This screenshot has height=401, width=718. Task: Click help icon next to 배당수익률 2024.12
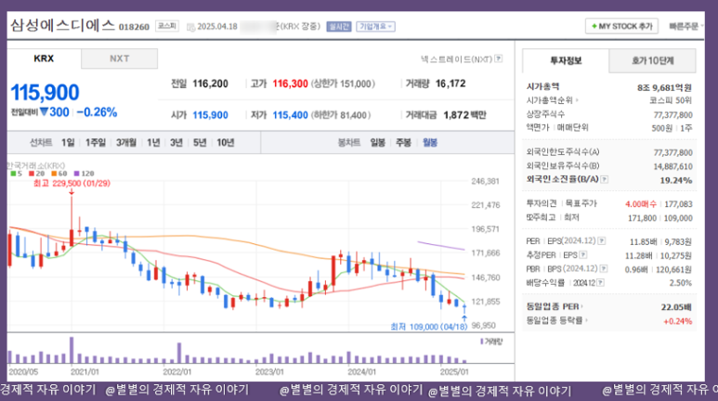(x=600, y=283)
